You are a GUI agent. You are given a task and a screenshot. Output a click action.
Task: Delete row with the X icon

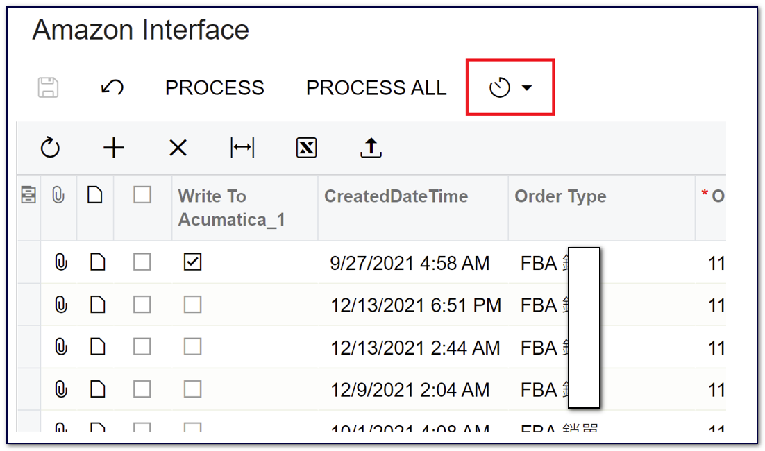pyautogui.click(x=178, y=148)
